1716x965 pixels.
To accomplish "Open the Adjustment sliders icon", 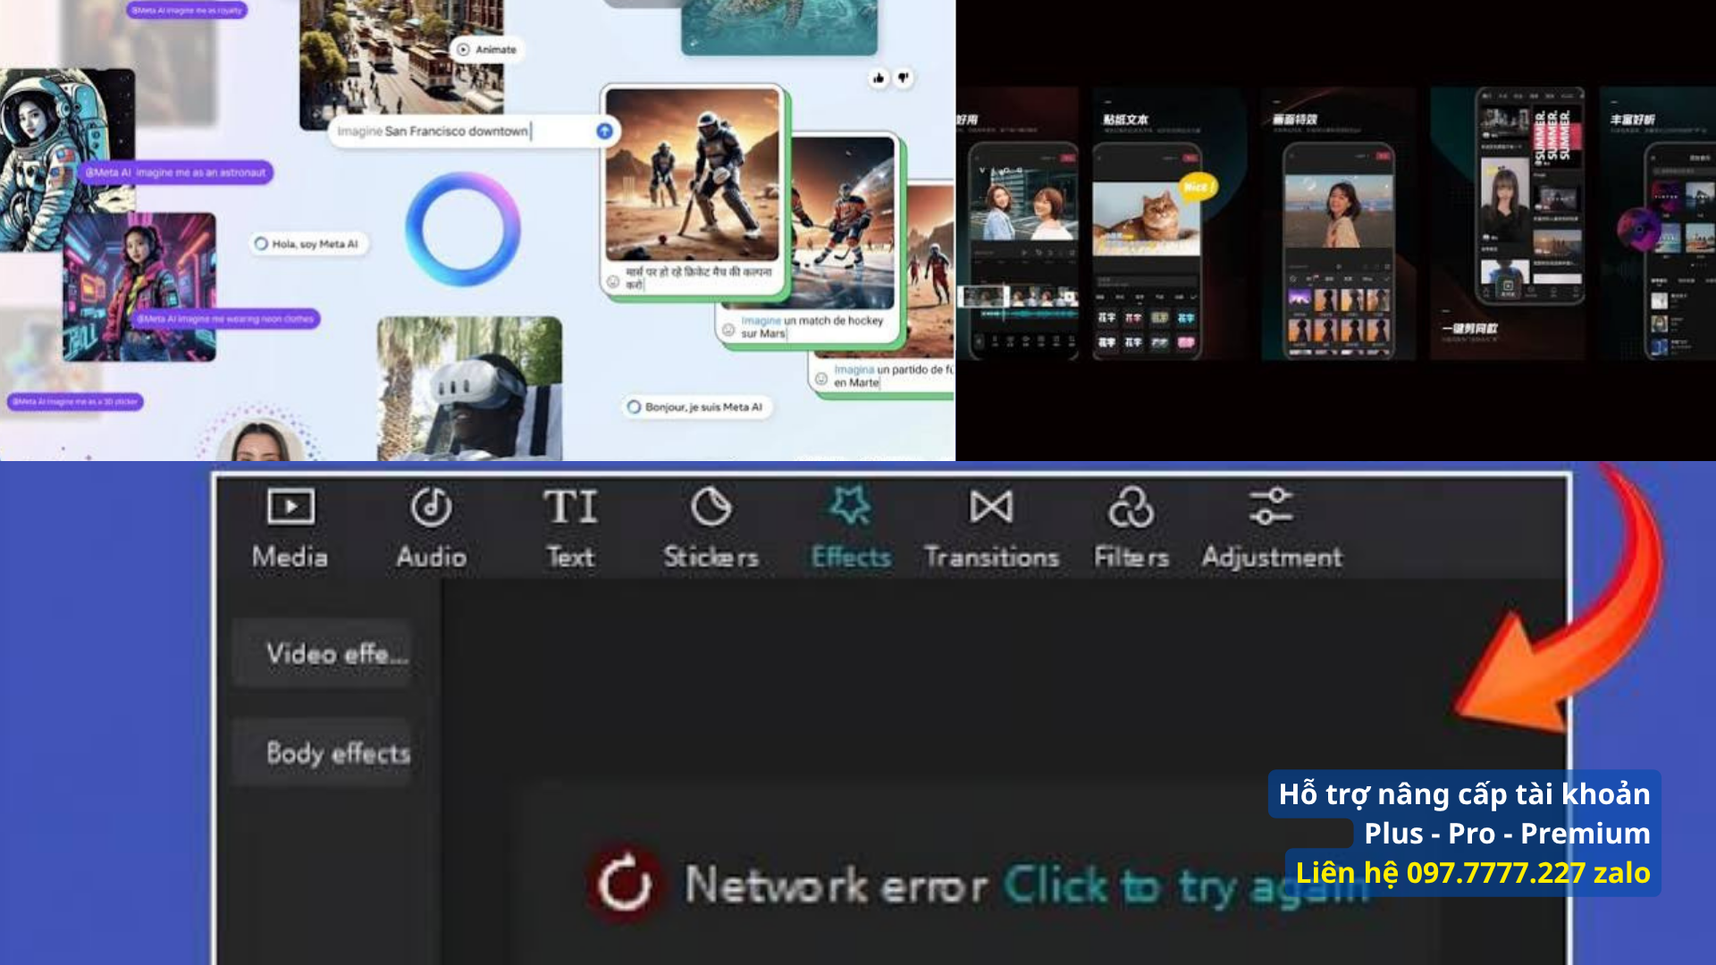I will pyautogui.click(x=1271, y=507).
